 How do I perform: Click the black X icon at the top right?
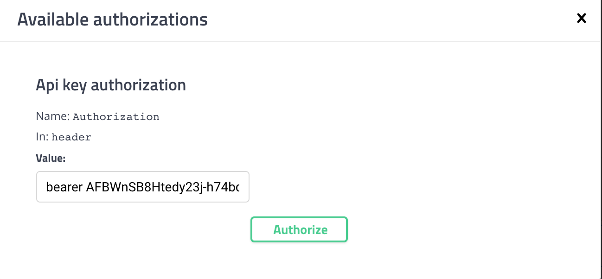point(581,19)
